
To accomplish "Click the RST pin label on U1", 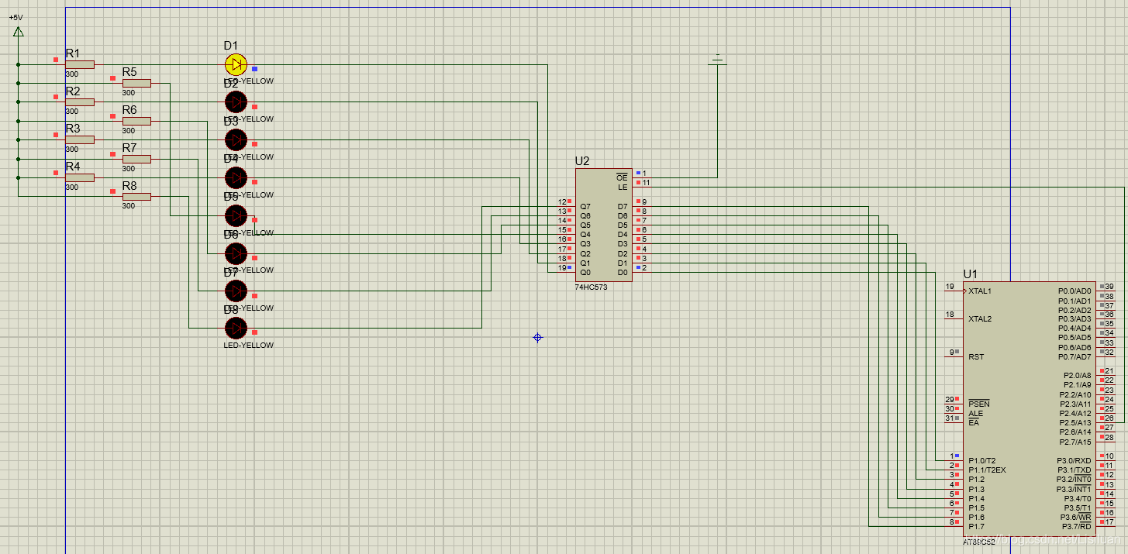I will (976, 357).
